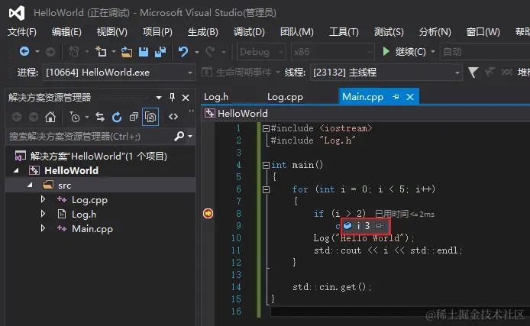The width and height of the screenshot is (530, 326).
Task: Toggle the pin on Solution Explorer panel
Action: tap(172, 98)
